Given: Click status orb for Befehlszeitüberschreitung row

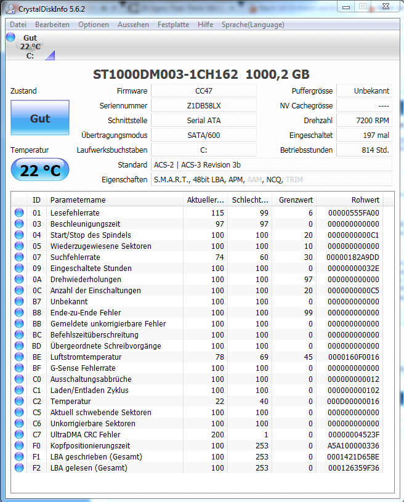Looking at the screenshot, I should [19, 334].
